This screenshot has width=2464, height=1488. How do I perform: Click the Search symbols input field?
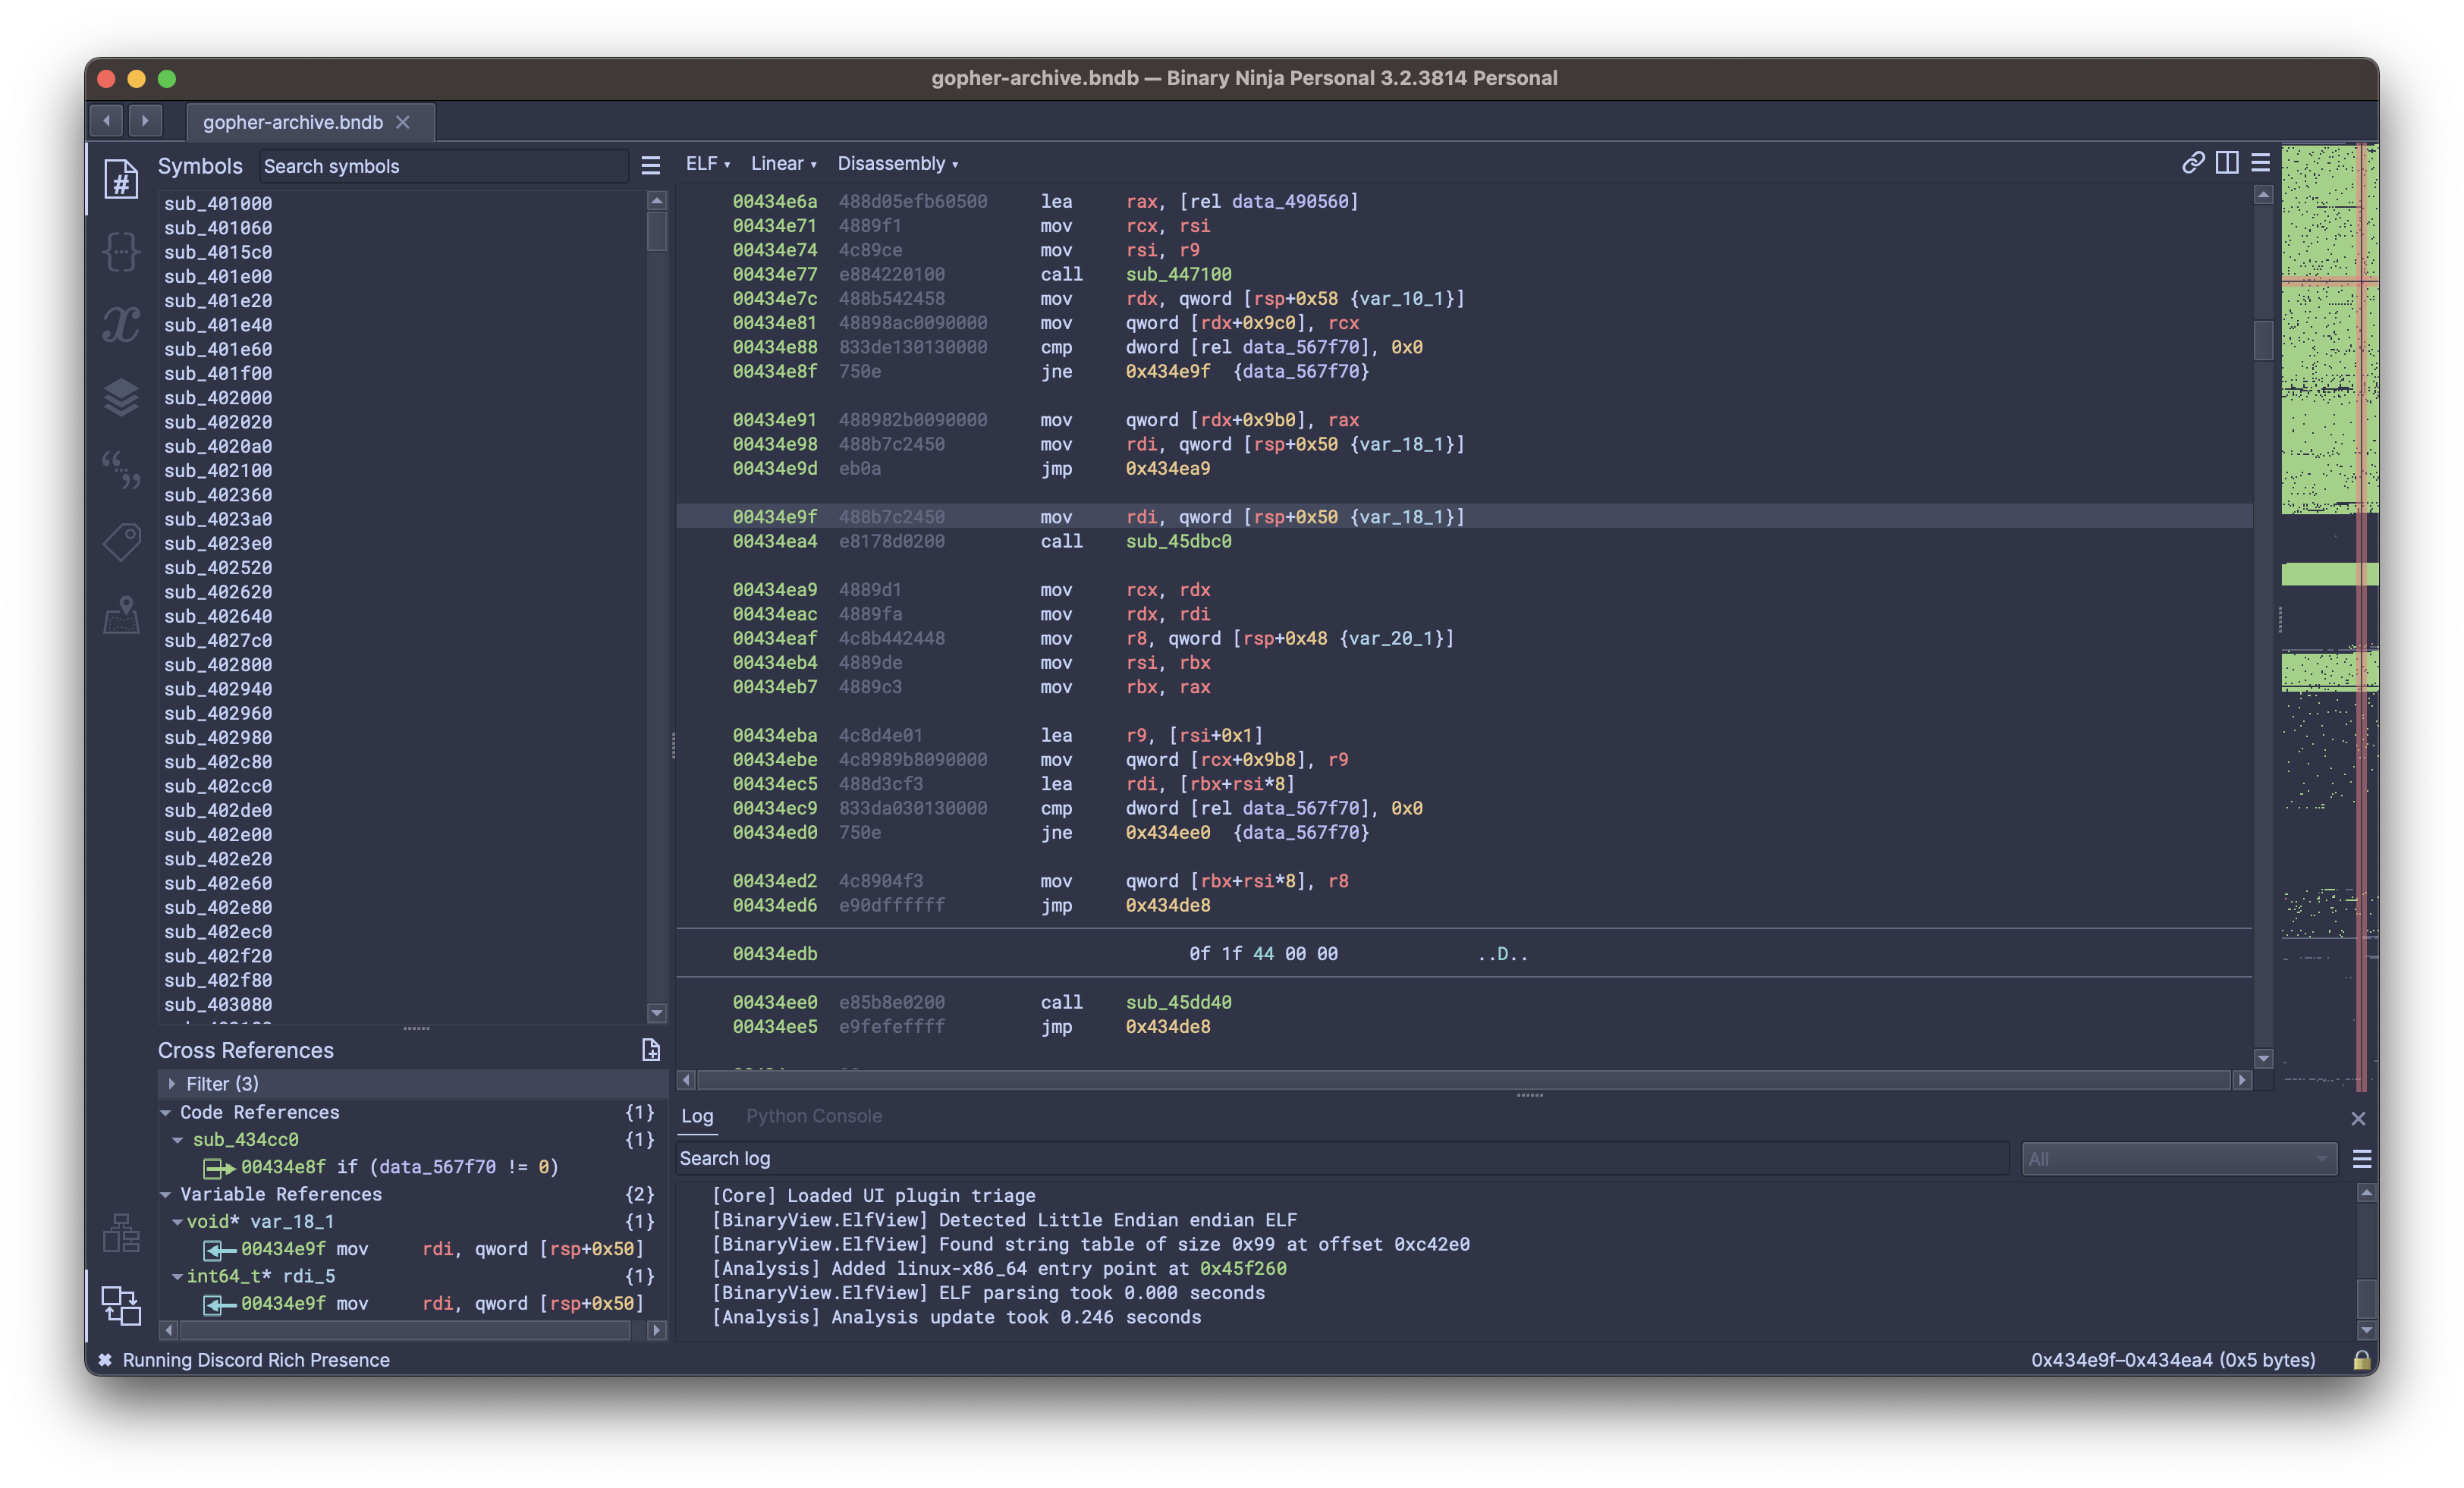point(442,166)
